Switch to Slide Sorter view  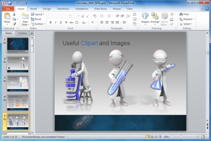[x=152, y=137]
